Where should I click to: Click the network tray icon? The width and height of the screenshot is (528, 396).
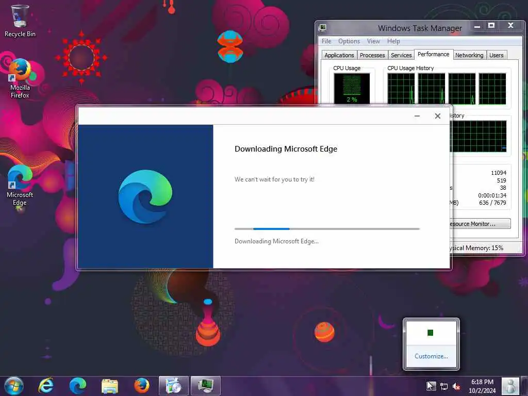[444, 386]
